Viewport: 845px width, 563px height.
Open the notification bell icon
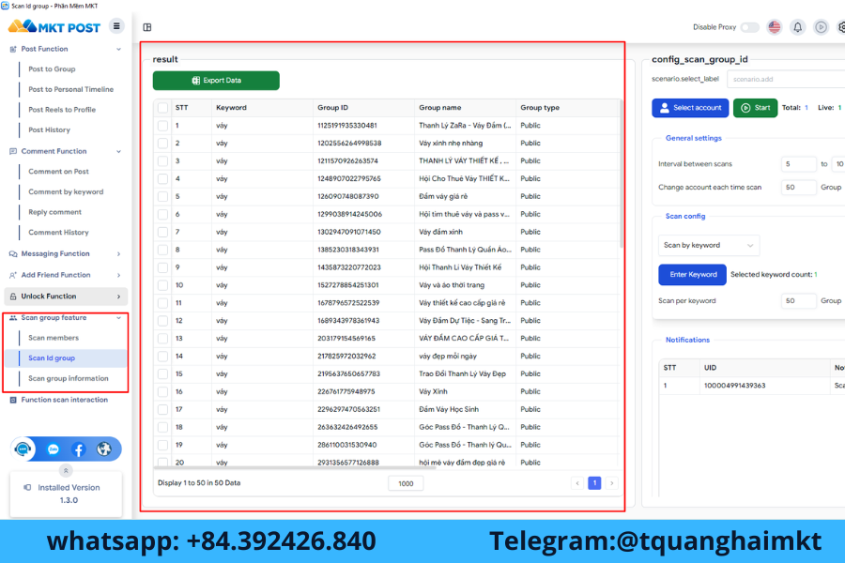pos(797,27)
